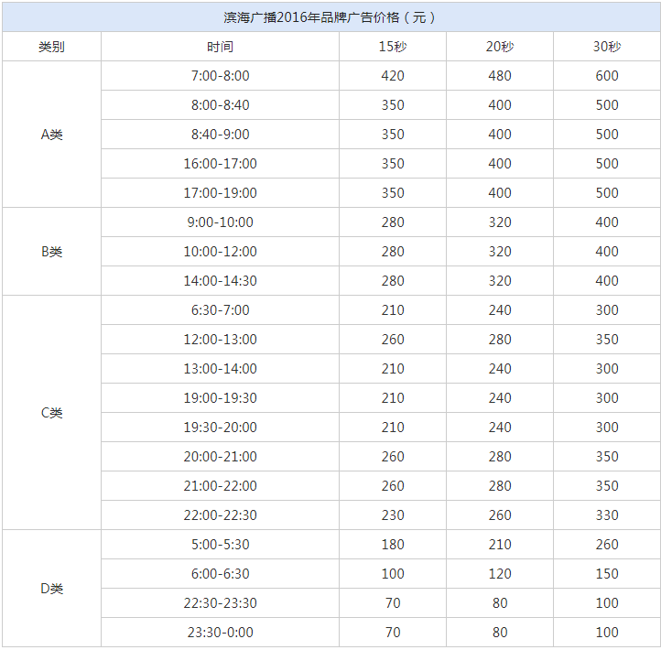Click the 70 price in 22:30-23:30 row
This screenshot has height=650, width=661.
click(393, 603)
